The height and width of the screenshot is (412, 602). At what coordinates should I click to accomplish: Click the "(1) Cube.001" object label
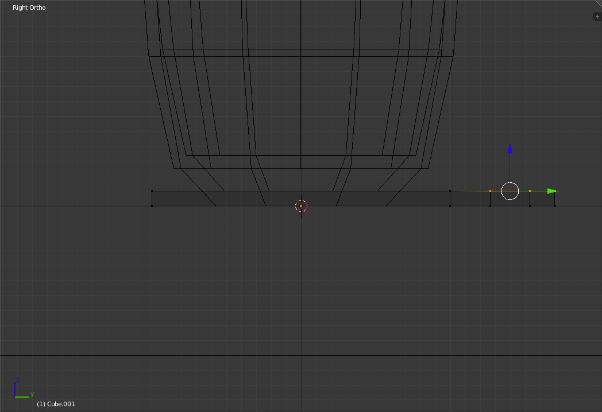(x=56, y=404)
